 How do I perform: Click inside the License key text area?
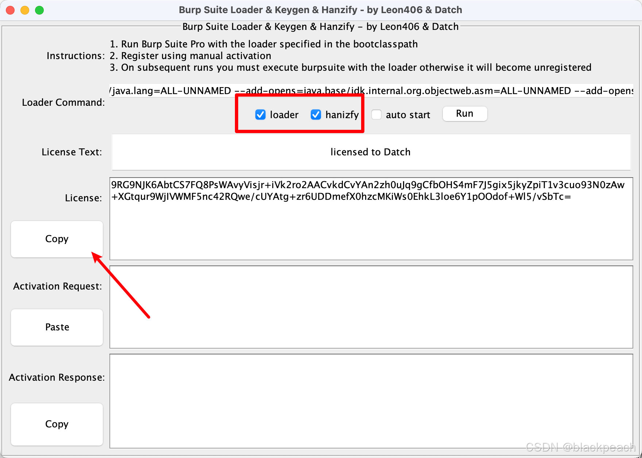371,219
